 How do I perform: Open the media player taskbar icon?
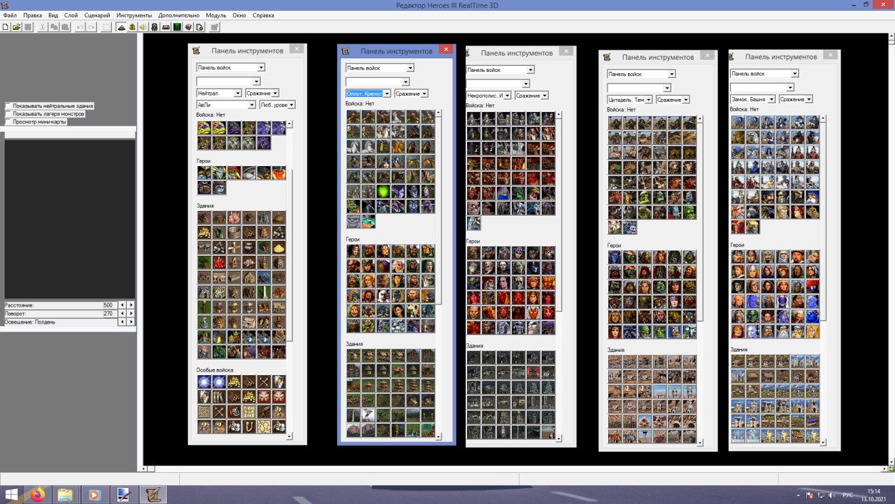[x=94, y=495]
